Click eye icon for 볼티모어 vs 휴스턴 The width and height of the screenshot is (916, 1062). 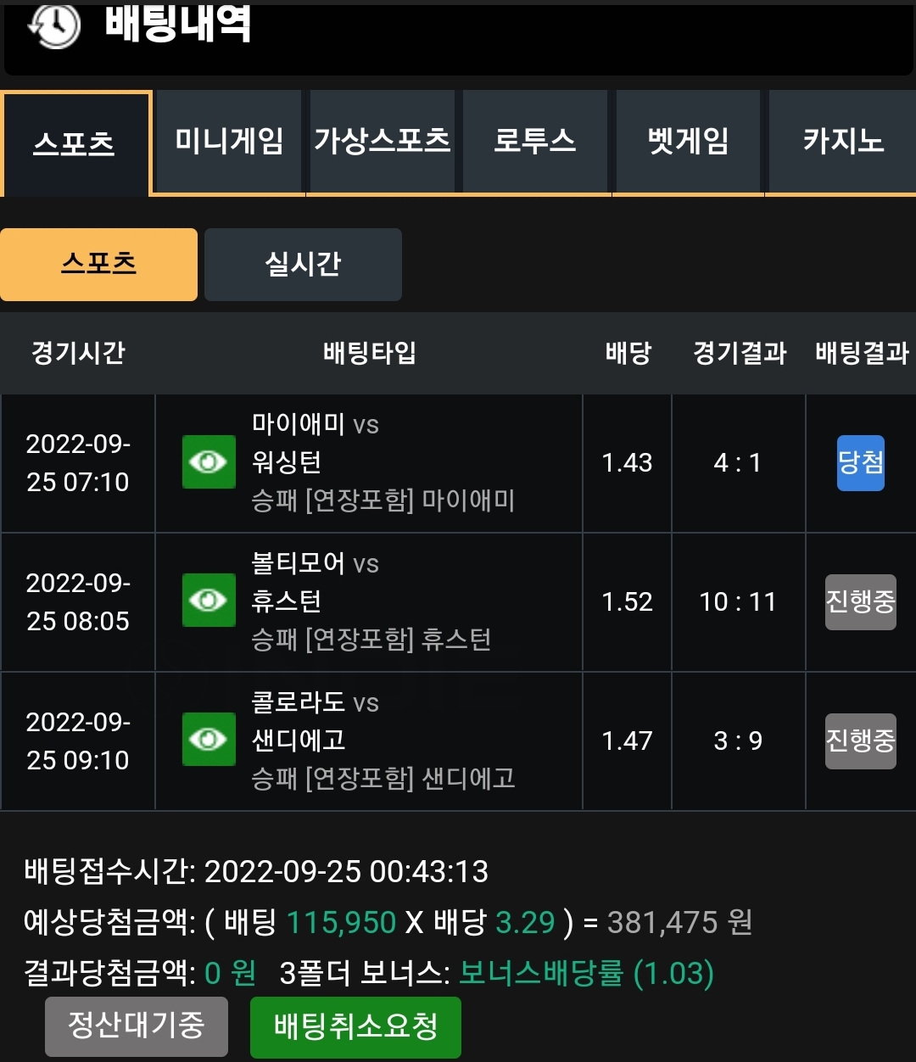209,601
